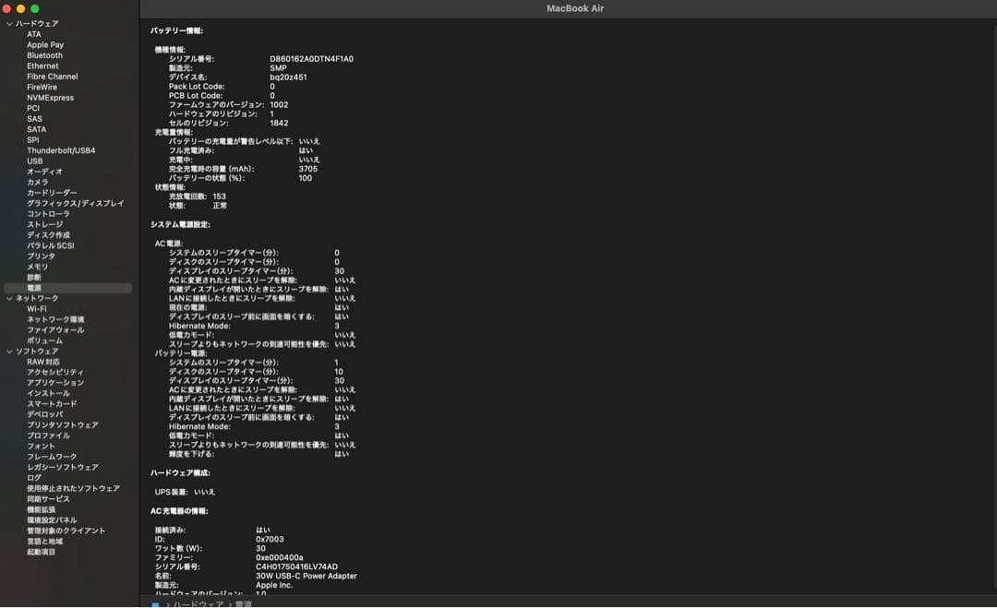Select 機能拡張 in software section
997x608 pixels.
pyautogui.click(x=41, y=509)
